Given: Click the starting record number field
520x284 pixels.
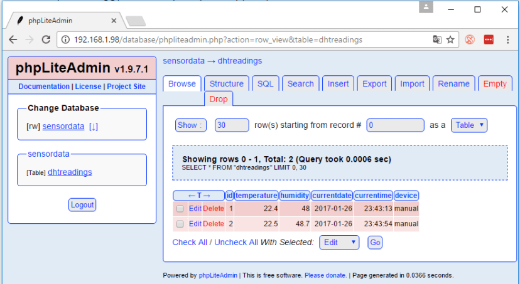Looking at the screenshot, I should click(395, 125).
